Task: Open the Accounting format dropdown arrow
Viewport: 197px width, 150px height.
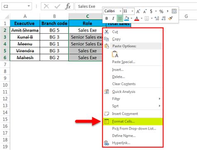Action: coord(156,11)
